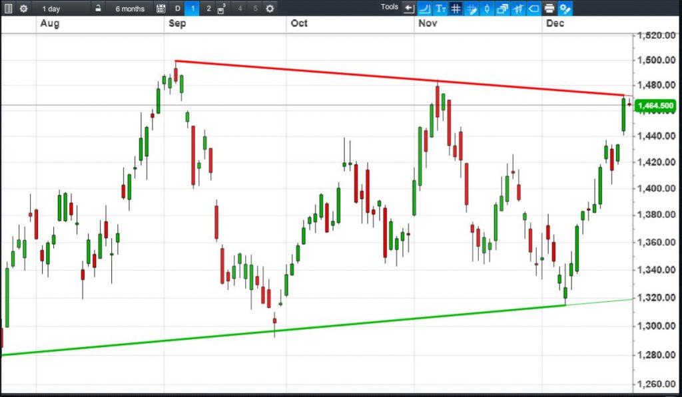
Task: Click the 1,500.00 price axis label
Action: click(x=657, y=60)
